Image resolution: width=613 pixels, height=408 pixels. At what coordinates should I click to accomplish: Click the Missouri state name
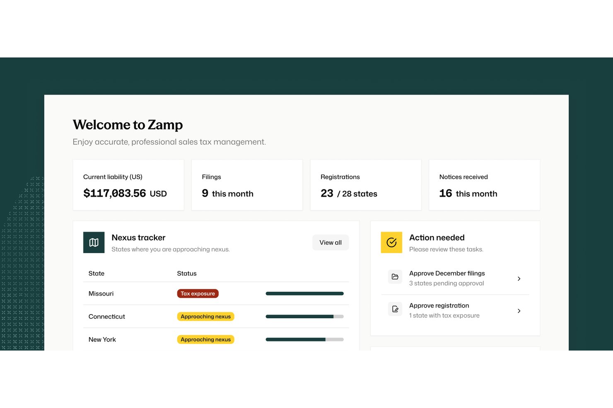pos(101,293)
